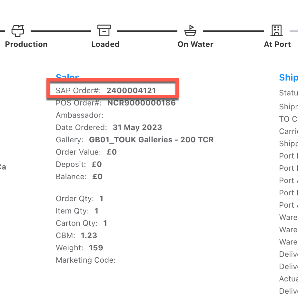The width and height of the screenshot is (298, 295).
Task: Select the Production step label
Action: pos(26,44)
